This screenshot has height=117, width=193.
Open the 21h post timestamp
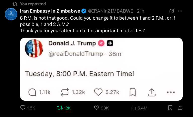(140, 11)
